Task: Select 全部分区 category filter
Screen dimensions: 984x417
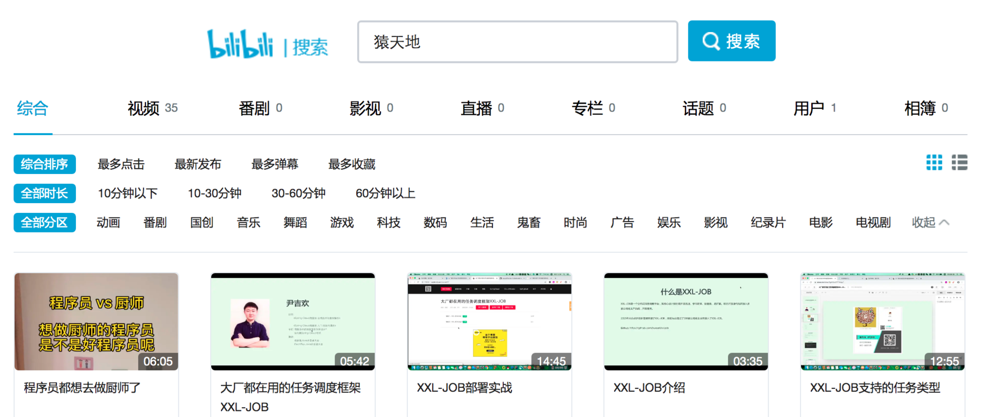Action: [x=45, y=223]
